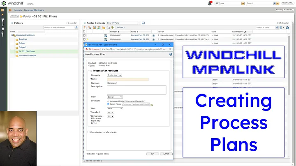Open the notifications bell icon
The height and width of the screenshot is (166, 296).
[210, 3]
